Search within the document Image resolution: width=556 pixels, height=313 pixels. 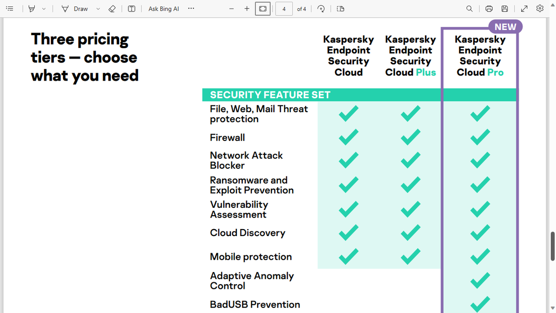pyautogui.click(x=469, y=8)
